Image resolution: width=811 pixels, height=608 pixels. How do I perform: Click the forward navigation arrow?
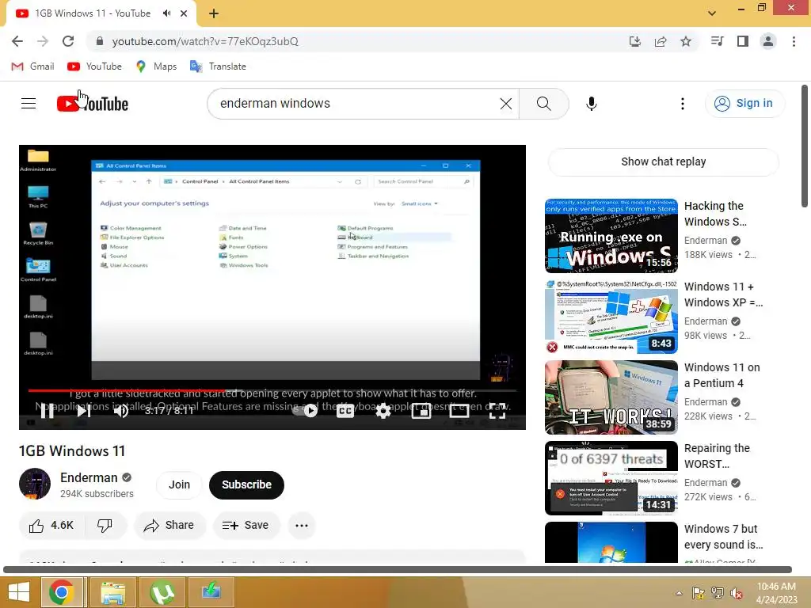[43, 41]
